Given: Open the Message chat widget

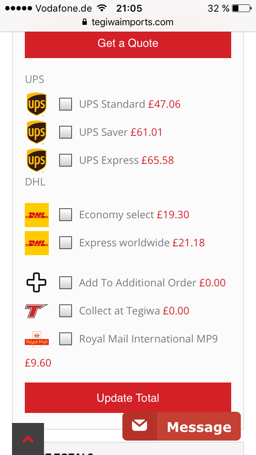Looking at the screenshot, I should click(x=182, y=426).
